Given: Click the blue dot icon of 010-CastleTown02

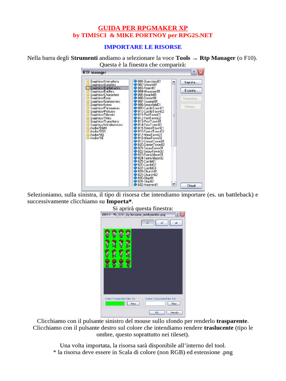Looking at the screenshot, I should click(136, 111).
